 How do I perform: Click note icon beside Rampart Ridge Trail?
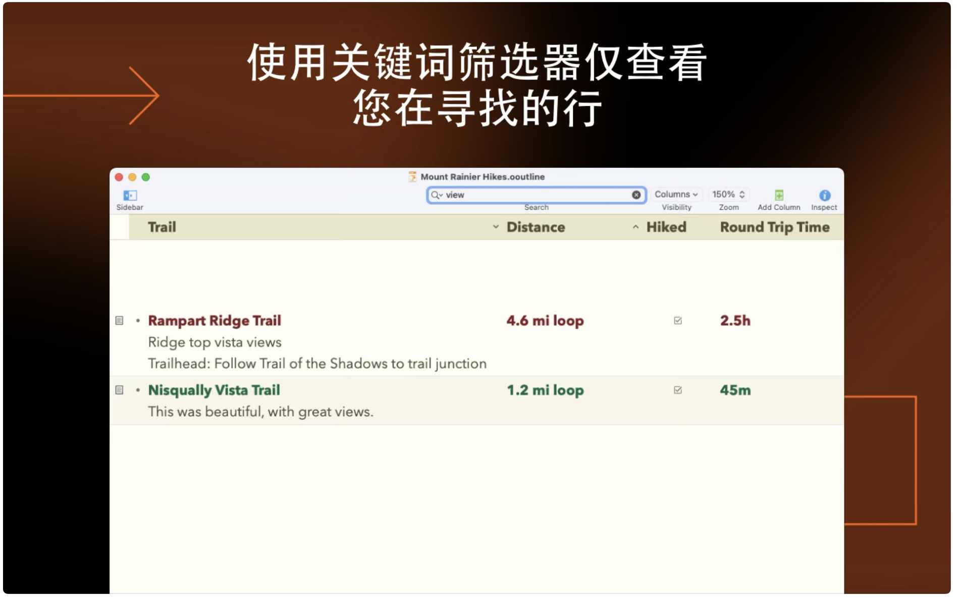coord(120,321)
